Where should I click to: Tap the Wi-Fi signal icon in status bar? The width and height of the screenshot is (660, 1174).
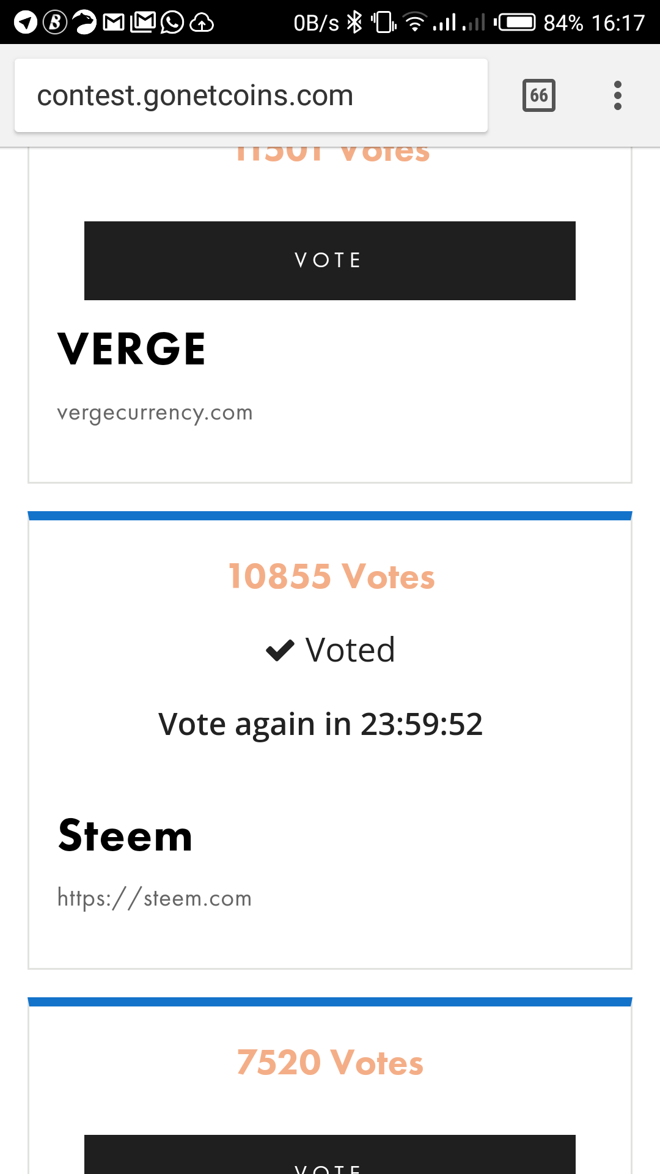415,23
